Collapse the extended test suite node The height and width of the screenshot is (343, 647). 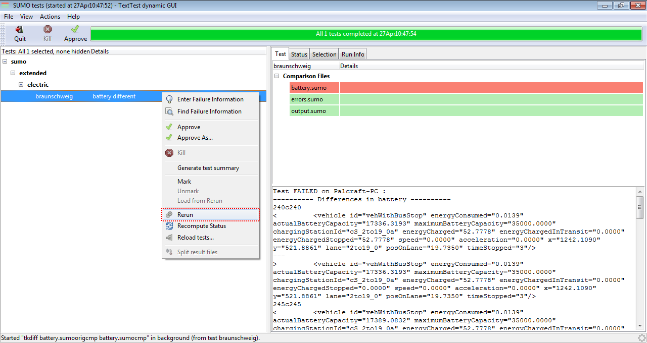click(13, 73)
